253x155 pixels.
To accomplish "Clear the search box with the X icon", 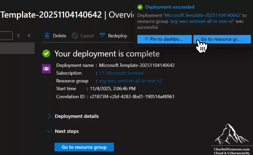I will [18, 36].
